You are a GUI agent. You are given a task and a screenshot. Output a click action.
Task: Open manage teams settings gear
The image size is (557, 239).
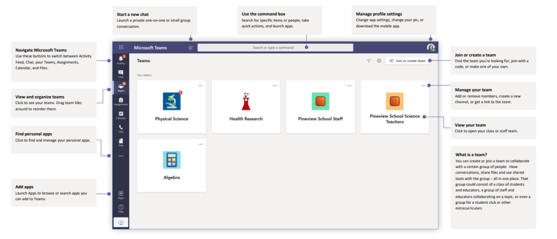379,61
